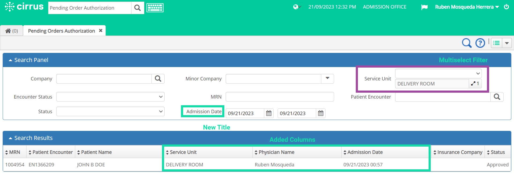This screenshot has width=514, height=176.
Task: Sort results by Physician Name column
Action: click(276, 152)
